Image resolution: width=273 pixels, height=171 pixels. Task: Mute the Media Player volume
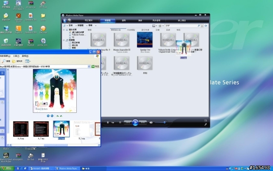click(x=151, y=123)
